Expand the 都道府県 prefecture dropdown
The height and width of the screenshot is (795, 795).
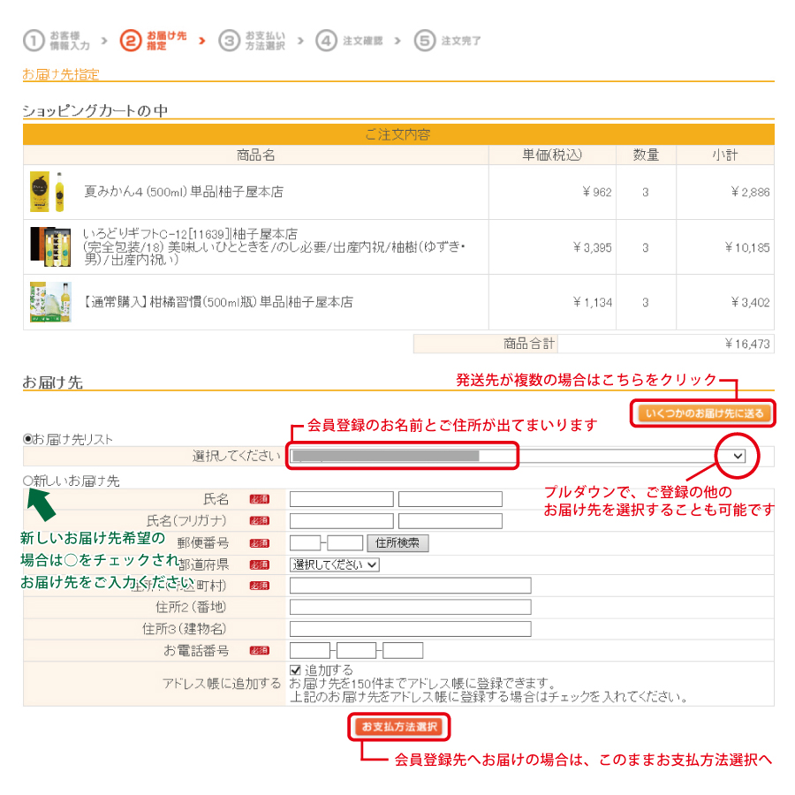[335, 564]
